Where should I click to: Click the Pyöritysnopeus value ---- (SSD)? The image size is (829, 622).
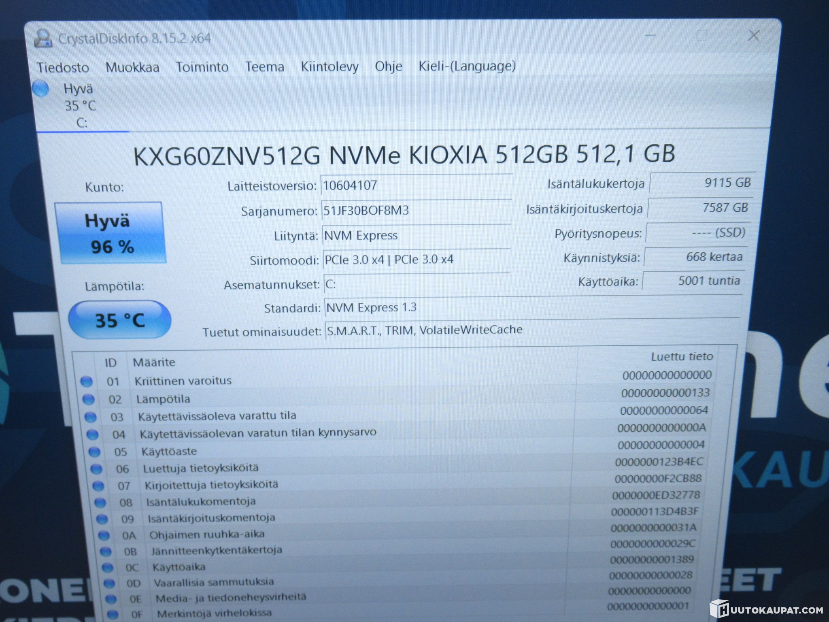point(697,233)
